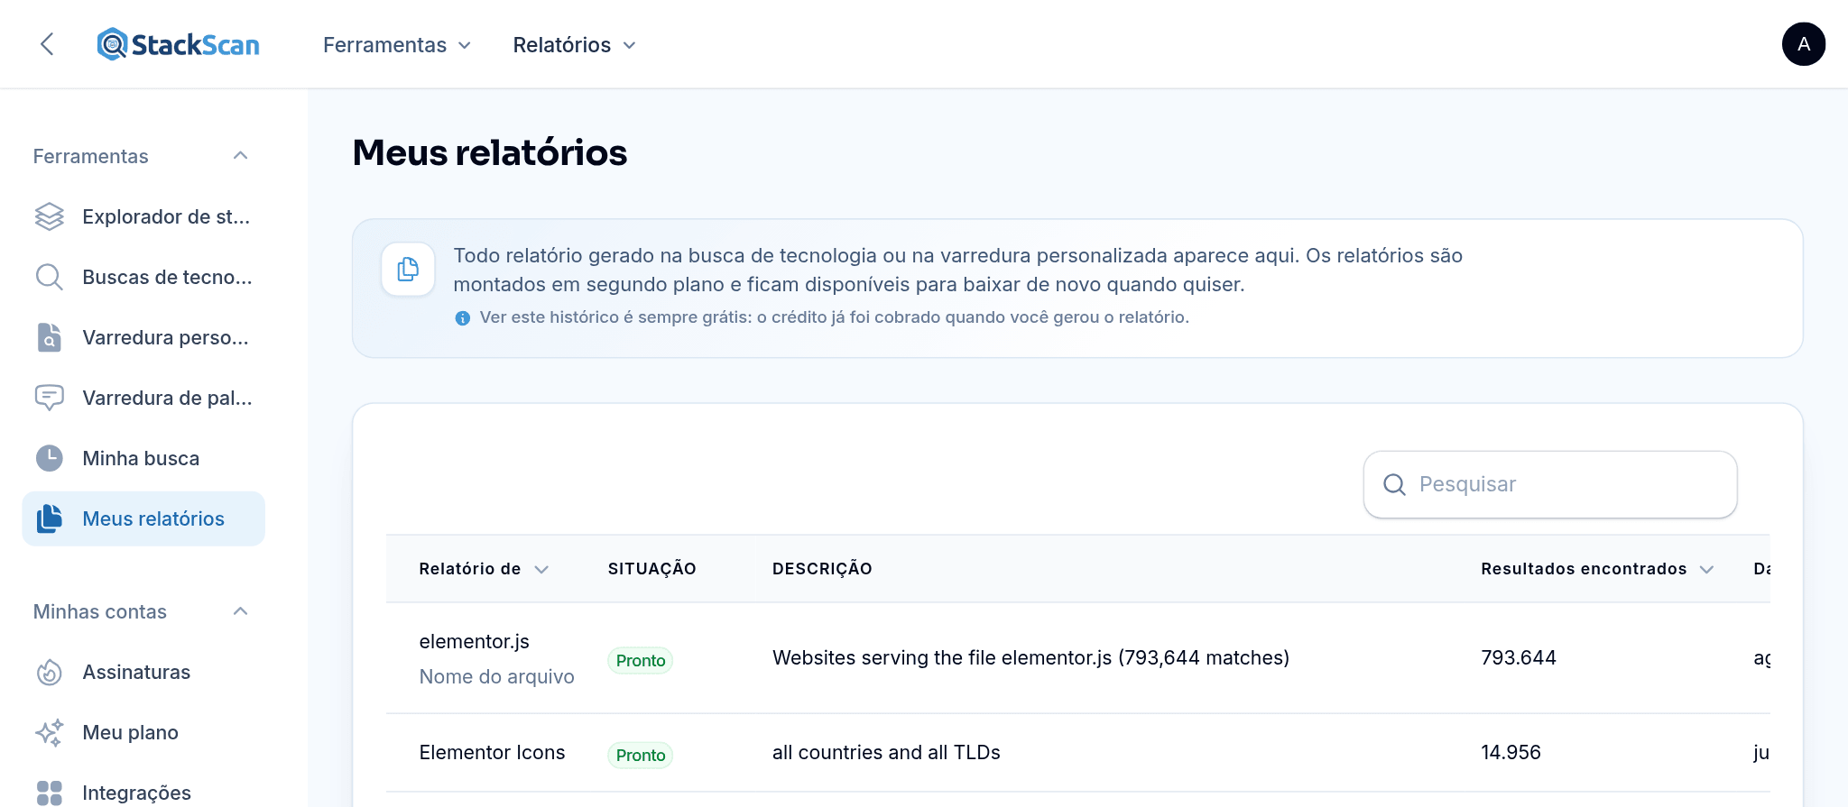Open the user avatar menu labeled A

click(1803, 44)
